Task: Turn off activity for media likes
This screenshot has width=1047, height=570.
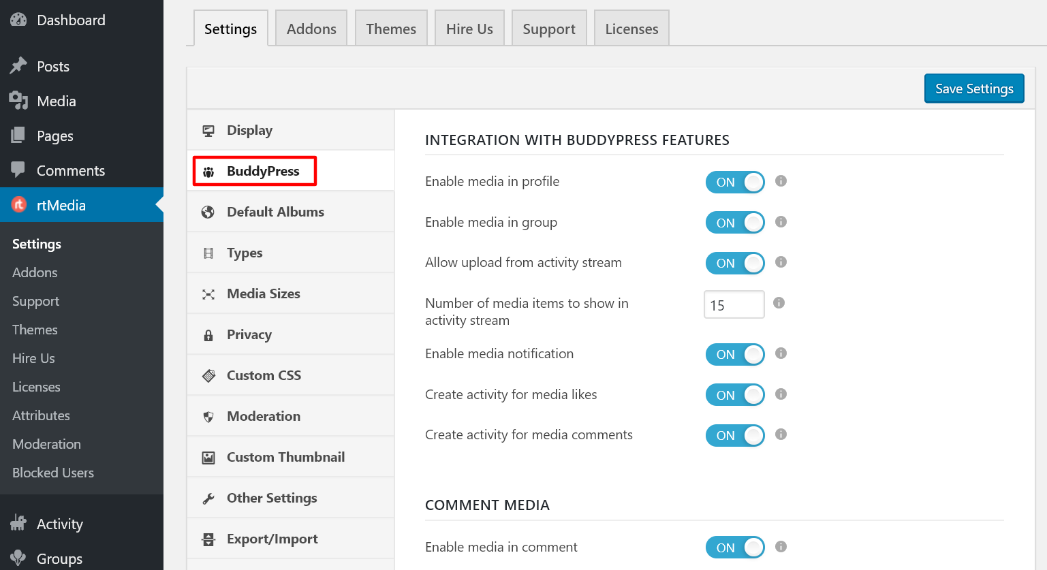Action: 735,394
